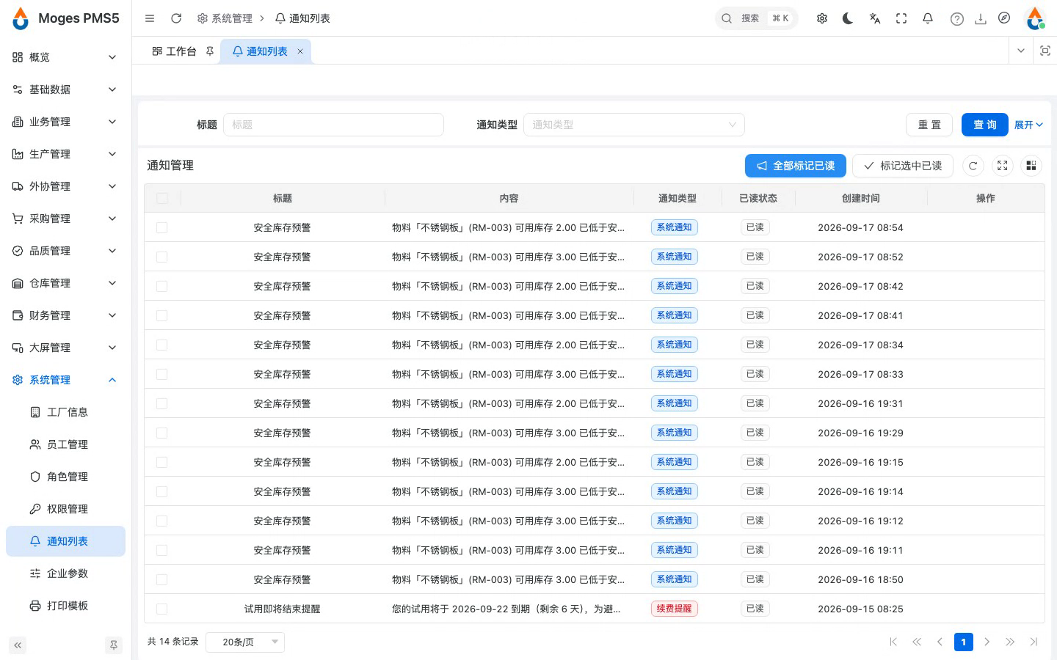
Task: Select the row created 2026-09-16 19:31
Action: pos(162,403)
